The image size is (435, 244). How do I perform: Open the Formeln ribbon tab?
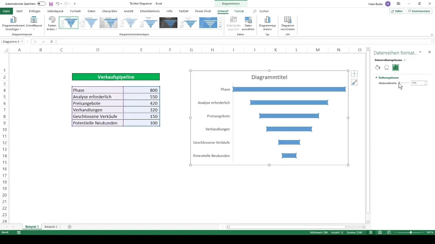(75, 11)
